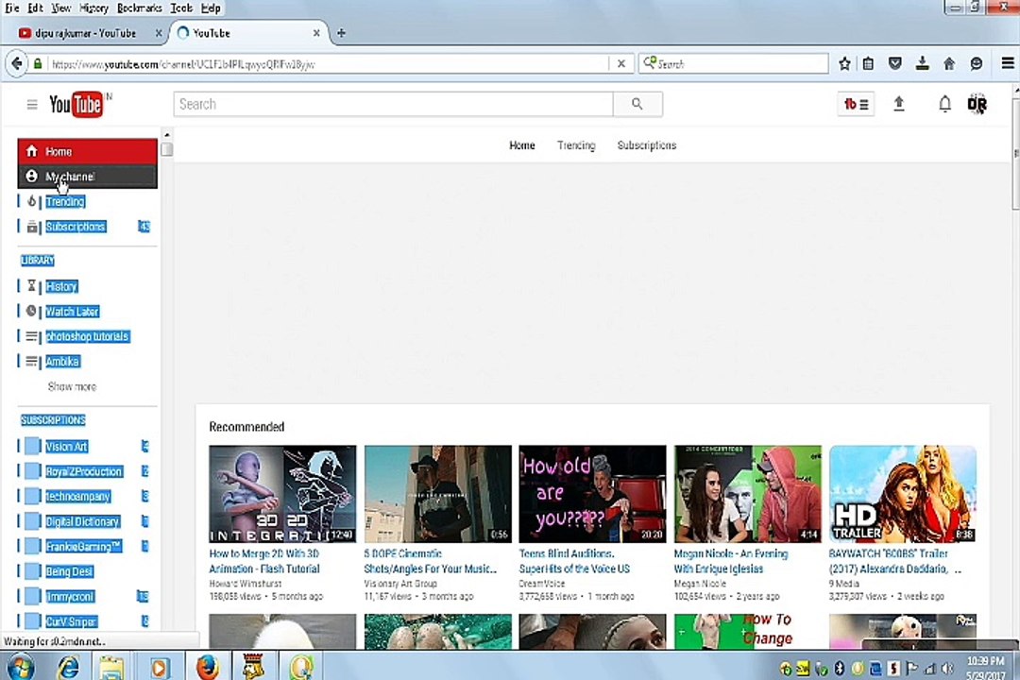Image resolution: width=1020 pixels, height=680 pixels.
Task: Go to Firefox home page icon
Action: (x=949, y=64)
